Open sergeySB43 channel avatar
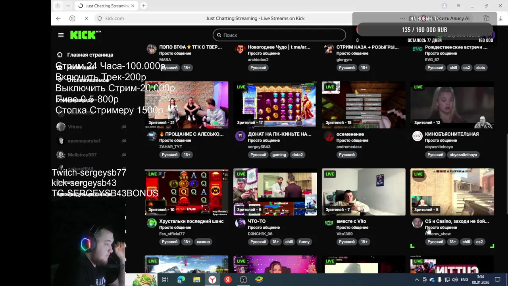 pyautogui.click(x=240, y=136)
